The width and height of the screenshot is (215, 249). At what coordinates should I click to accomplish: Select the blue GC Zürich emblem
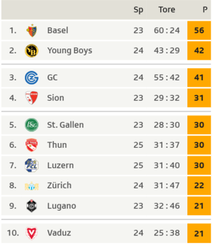tap(32, 78)
